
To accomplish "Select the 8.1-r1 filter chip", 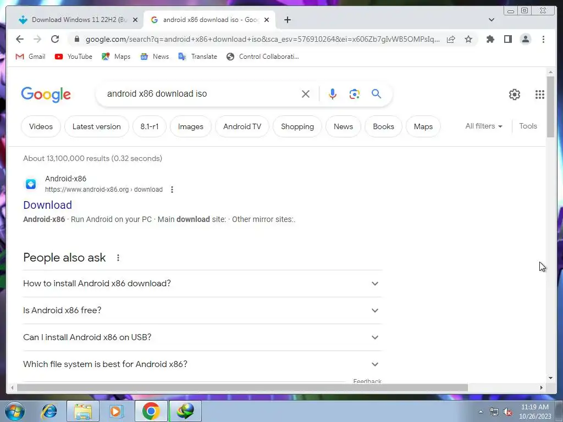I will [150, 126].
